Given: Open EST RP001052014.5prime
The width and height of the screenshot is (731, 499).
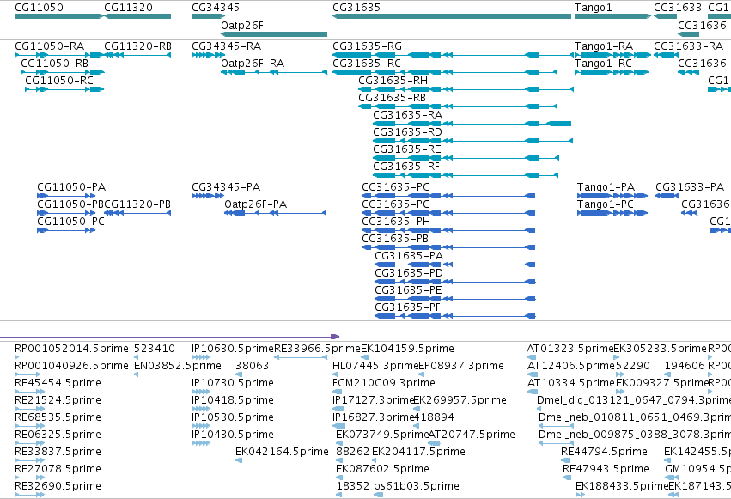Looking at the screenshot, I should pos(71,349).
